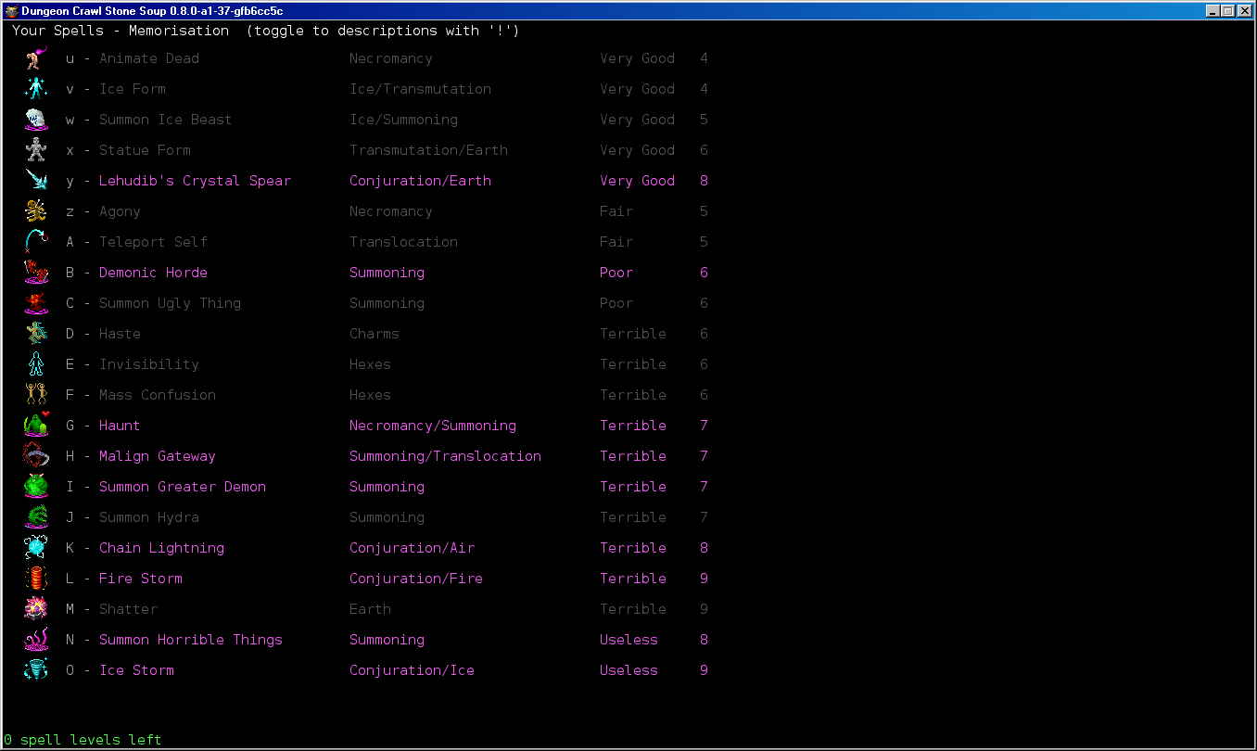Choose the spell name Summon Greater Demon
Image resolution: width=1257 pixels, height=751 pixels.
[x=183, y=487]
